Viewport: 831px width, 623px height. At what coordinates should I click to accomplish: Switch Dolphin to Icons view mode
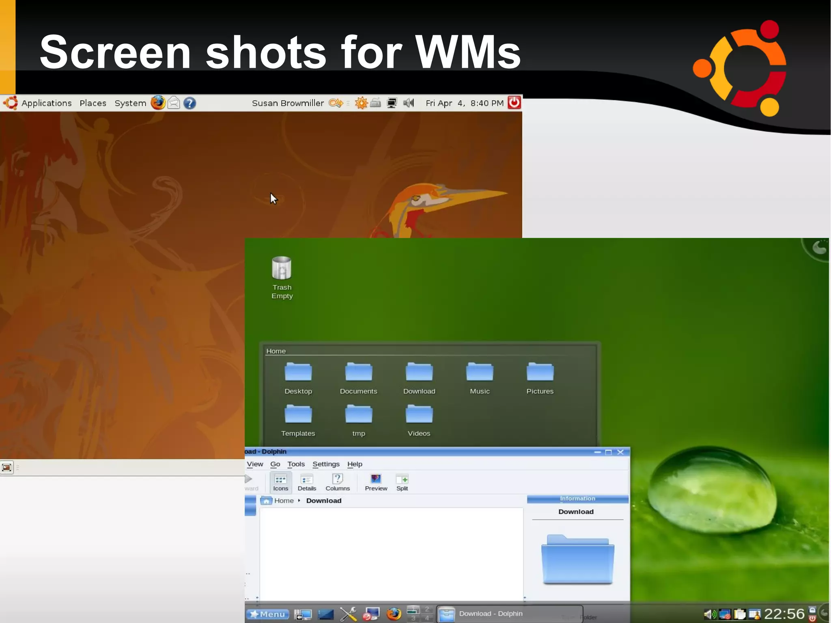tap(280, 483)
